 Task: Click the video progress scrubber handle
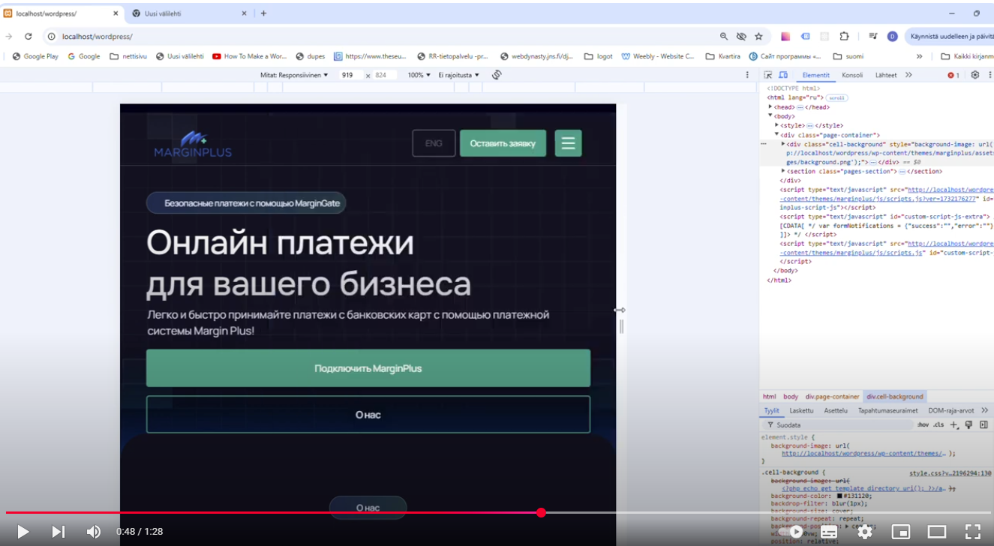click(541, 513)
